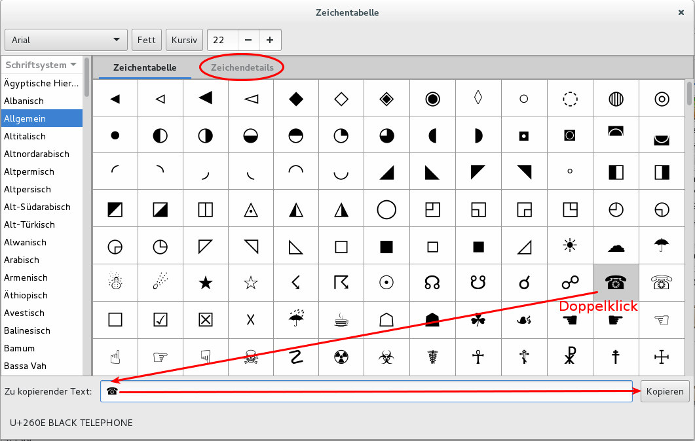The image size is (695, 441).
Task: Select the ballot box with check character
Action: 160,319
